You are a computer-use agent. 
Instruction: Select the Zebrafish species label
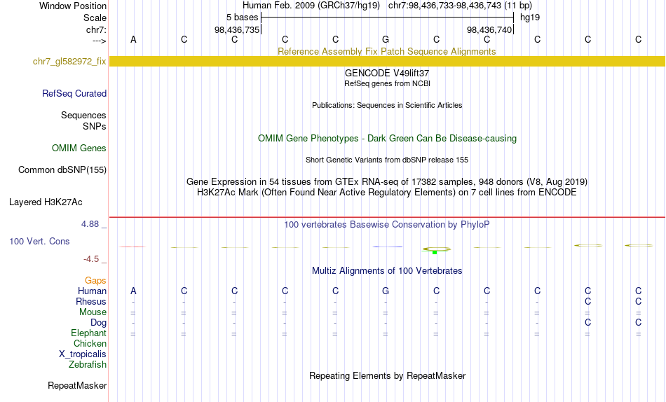[88, 365]
